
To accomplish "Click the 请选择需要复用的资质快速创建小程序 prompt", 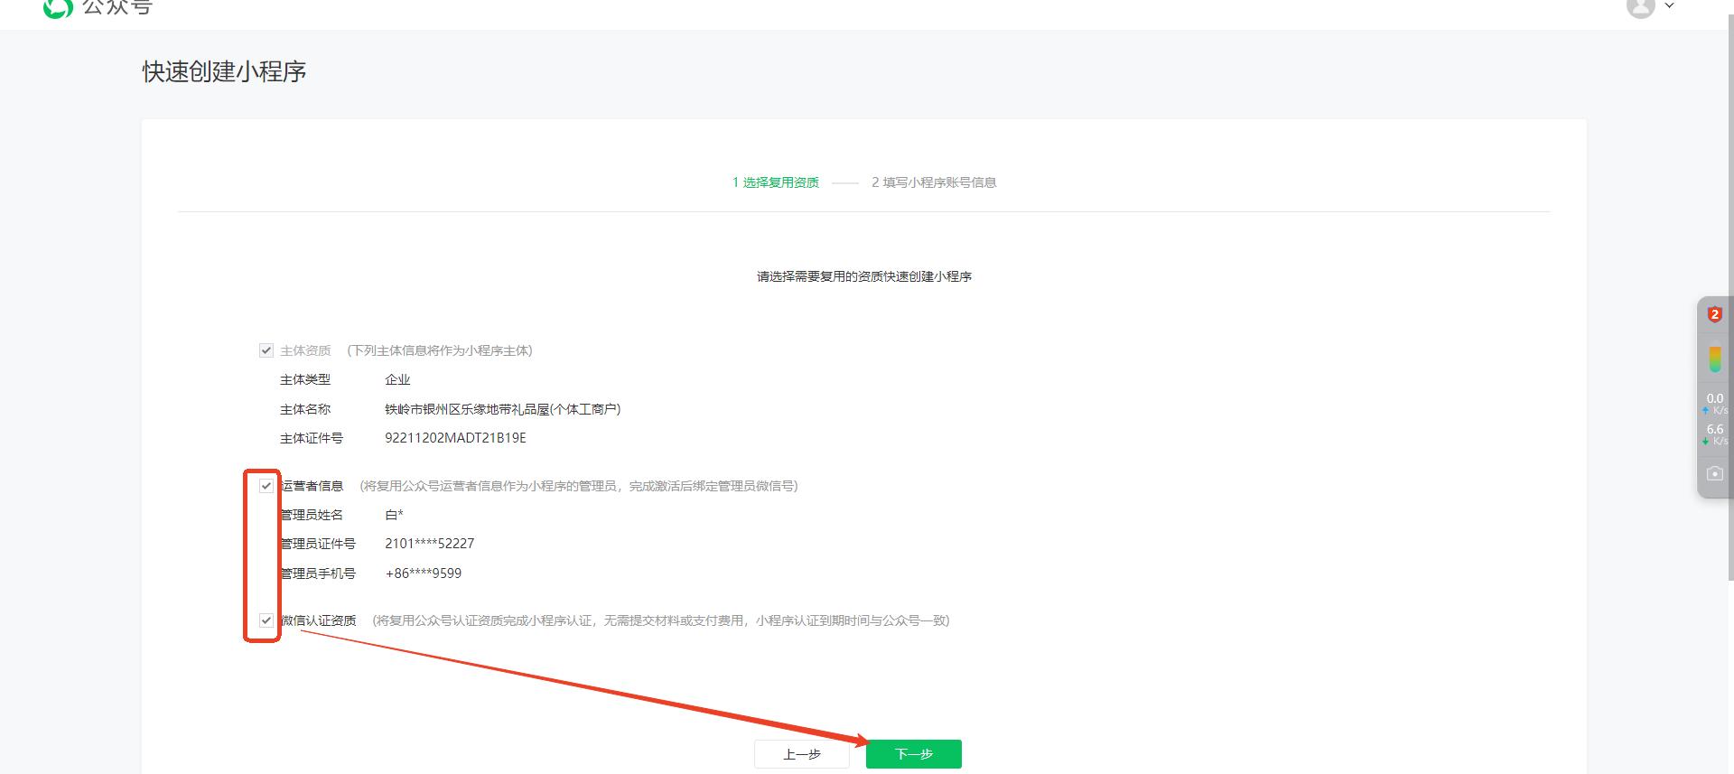I will [864, 276].
